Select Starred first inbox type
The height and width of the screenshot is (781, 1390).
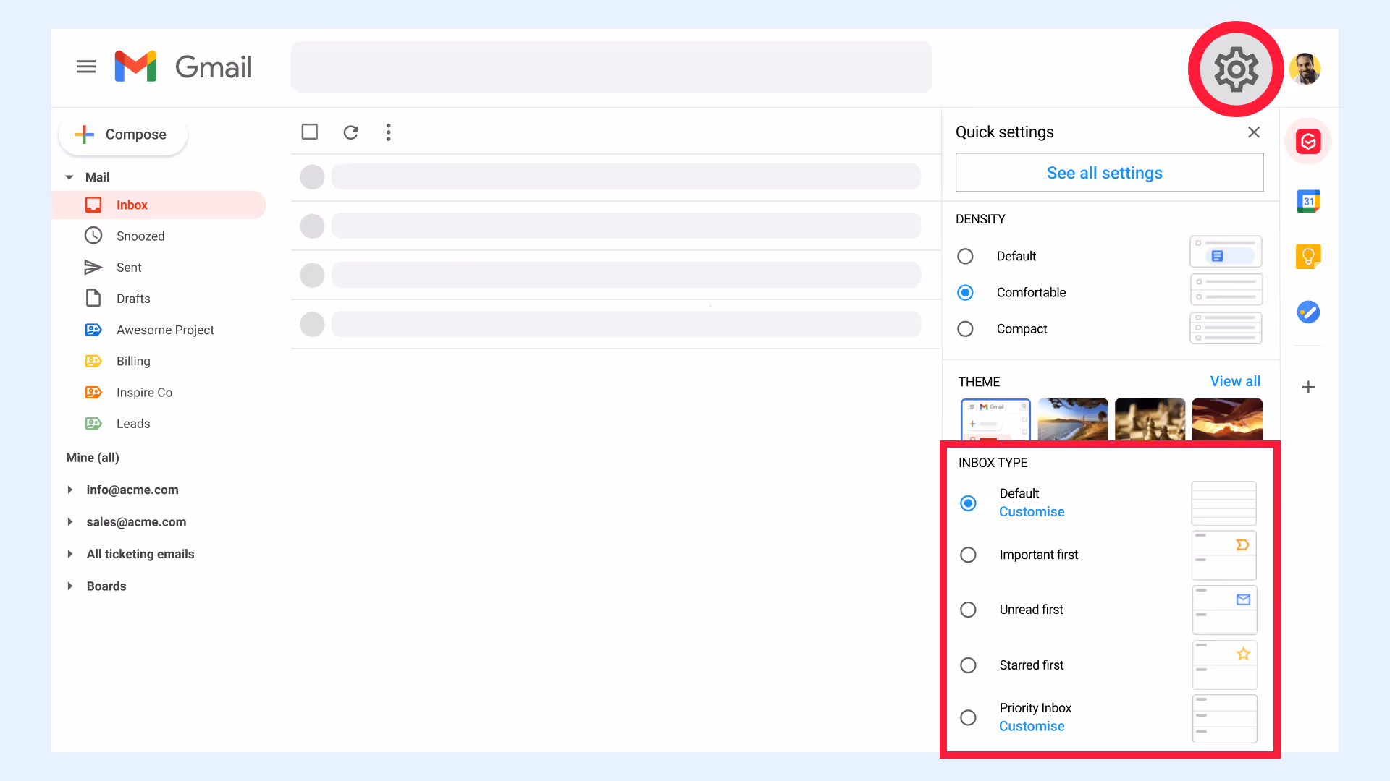(x=968, y=665)
